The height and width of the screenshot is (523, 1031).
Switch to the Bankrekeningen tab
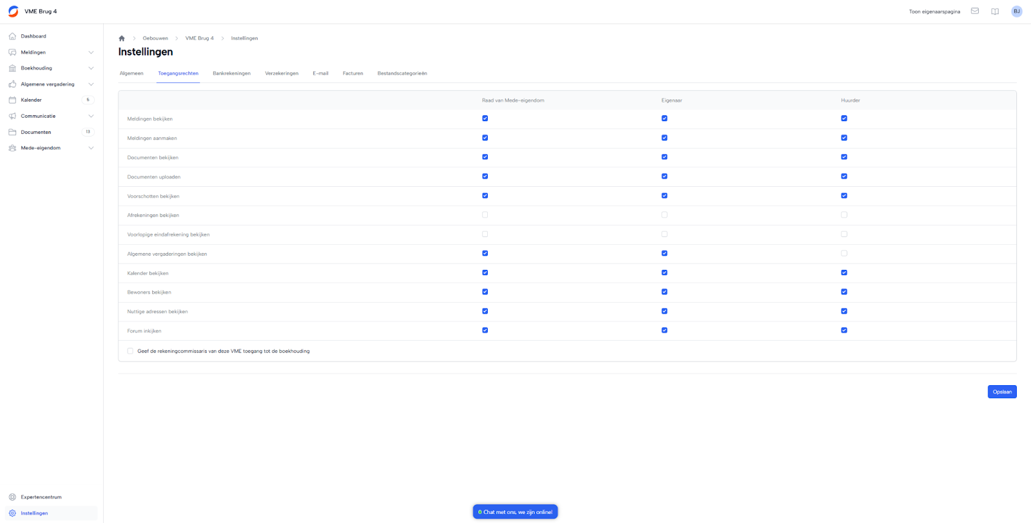point(231,73)
